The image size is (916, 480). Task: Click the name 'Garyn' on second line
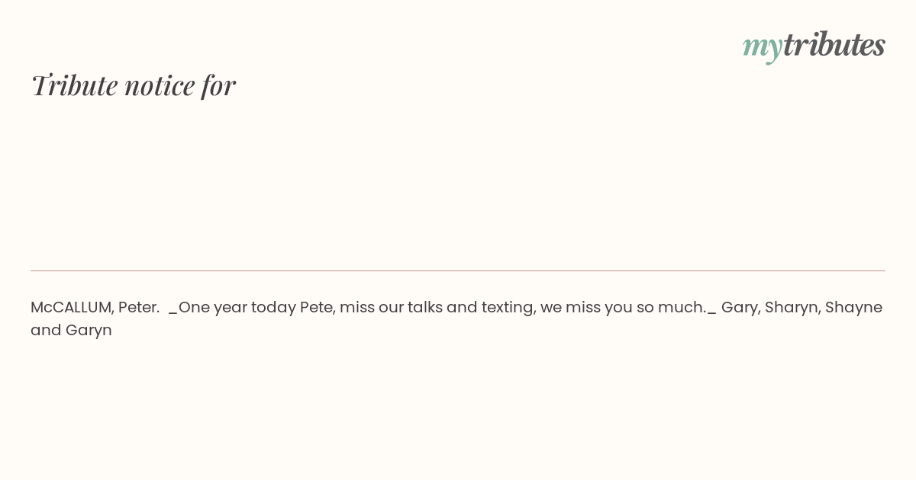[x=89, y=331]
